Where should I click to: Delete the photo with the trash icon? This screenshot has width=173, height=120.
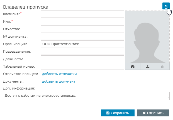tap(162, 67)
